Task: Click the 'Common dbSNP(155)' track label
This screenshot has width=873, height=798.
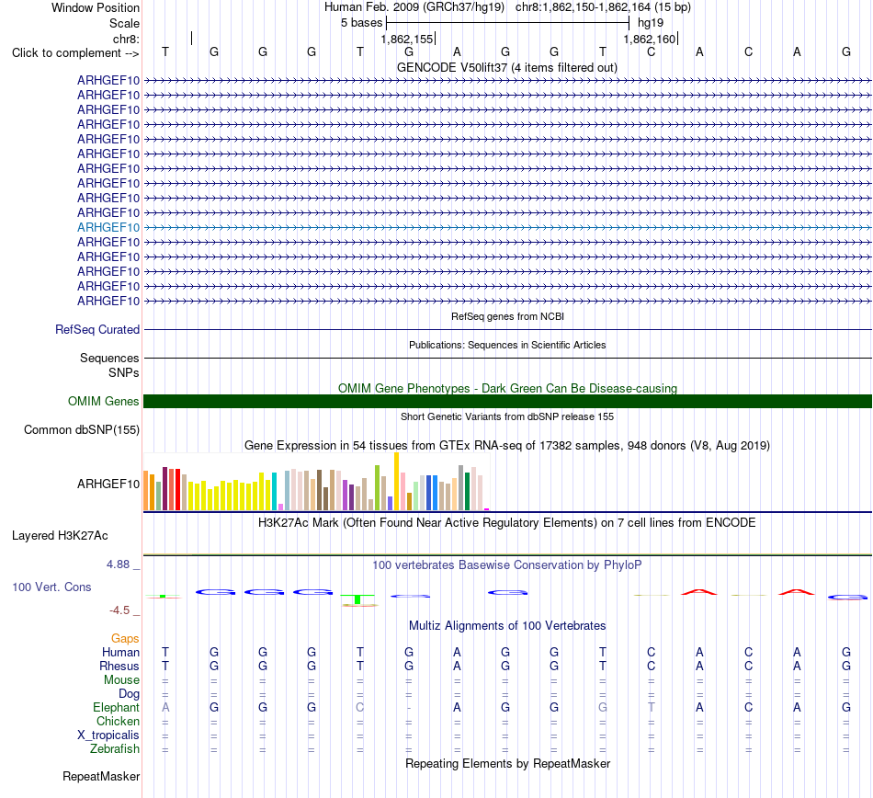Action: pos(81,430)
